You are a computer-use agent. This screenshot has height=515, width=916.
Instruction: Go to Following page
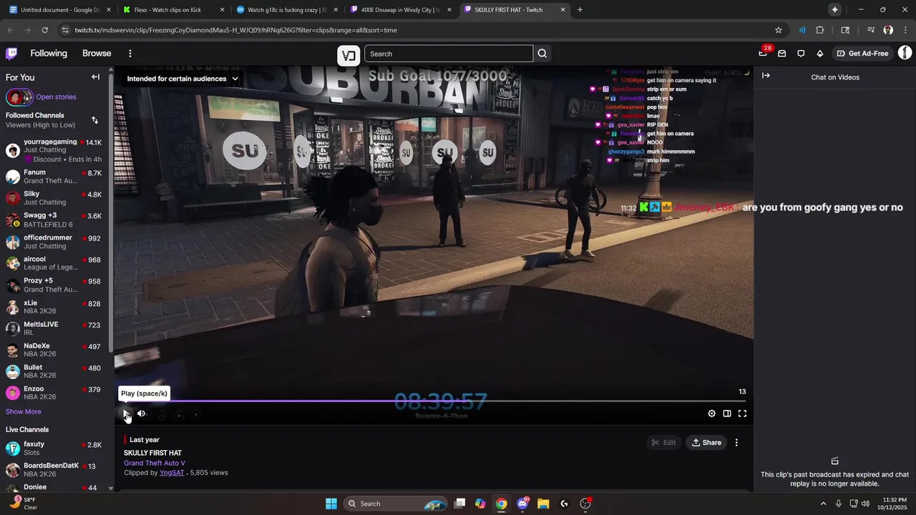(49, 54)
